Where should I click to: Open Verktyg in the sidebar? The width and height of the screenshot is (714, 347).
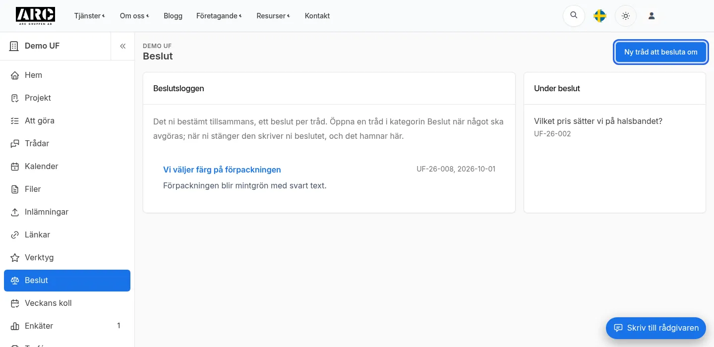(67, 258)
